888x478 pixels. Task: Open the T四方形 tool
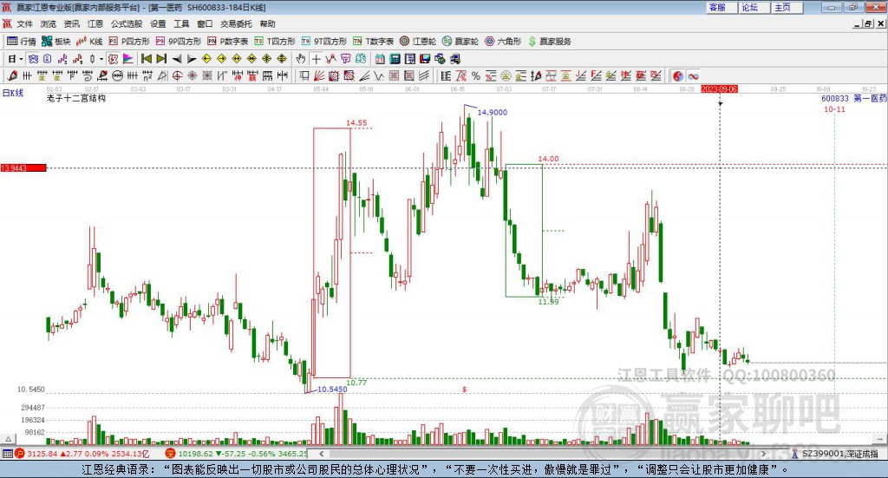(x=275, y=42)
